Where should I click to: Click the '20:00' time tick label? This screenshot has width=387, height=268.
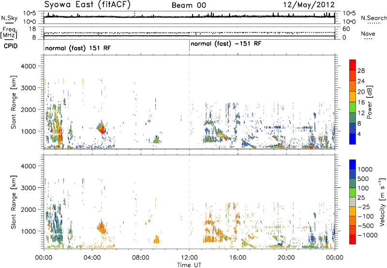pos(286,258)
